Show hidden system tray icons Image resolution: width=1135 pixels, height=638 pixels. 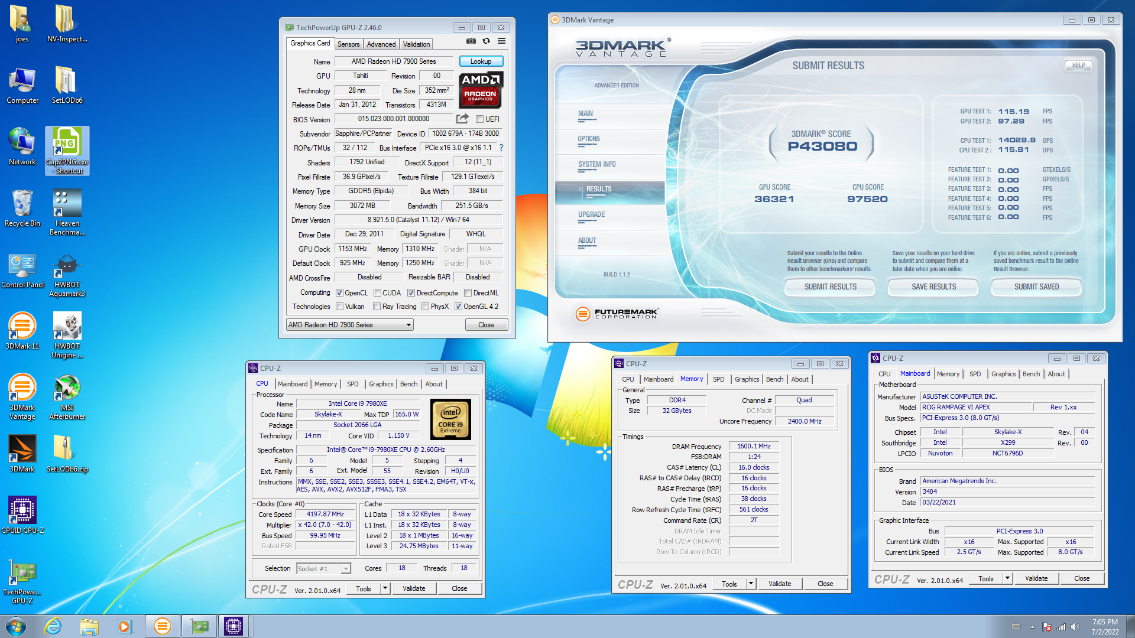pos(1032,627)
